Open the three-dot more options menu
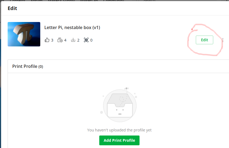Viewport: 229px width, 148px height. pyautogui.click(x=223, y=40)
